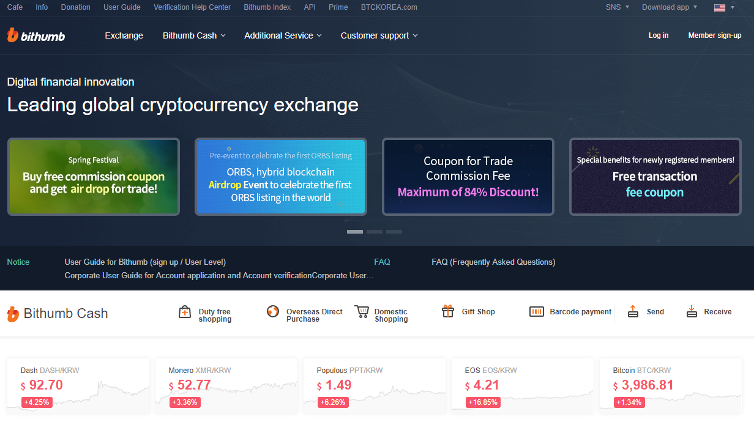Click the Send upload icon
The height and width of the screenshot is (425, 754).
coord(633,311)
